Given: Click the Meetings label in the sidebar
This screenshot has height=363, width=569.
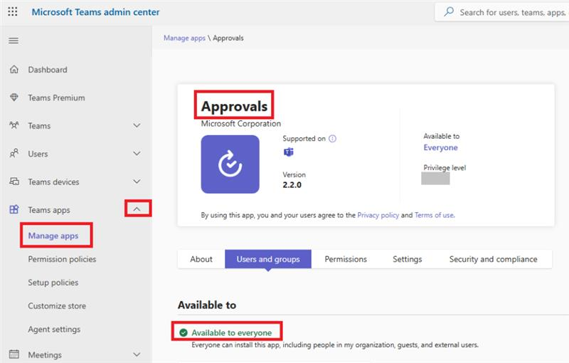Looking at the screenshot, I should 45,354.
